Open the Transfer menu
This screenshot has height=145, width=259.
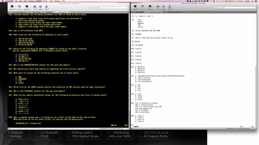point(39,1)
